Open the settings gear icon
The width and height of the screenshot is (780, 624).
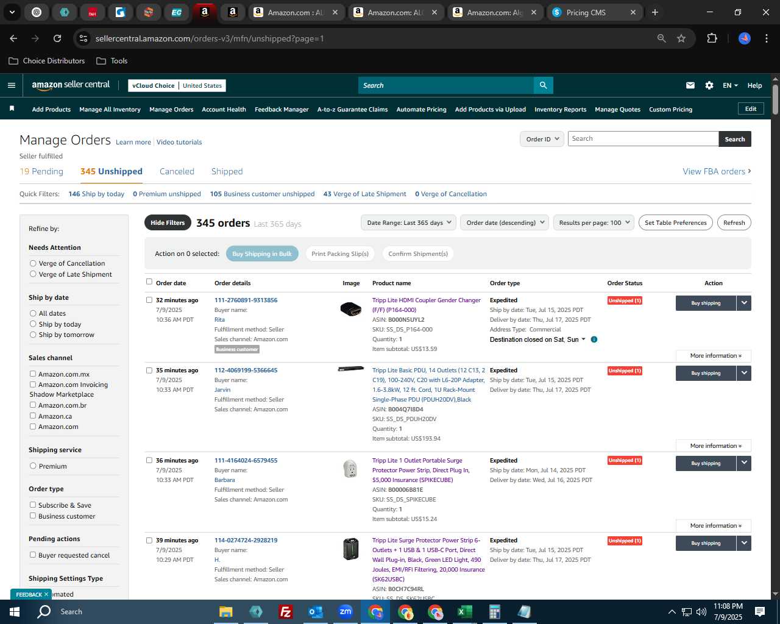(709, 85)
